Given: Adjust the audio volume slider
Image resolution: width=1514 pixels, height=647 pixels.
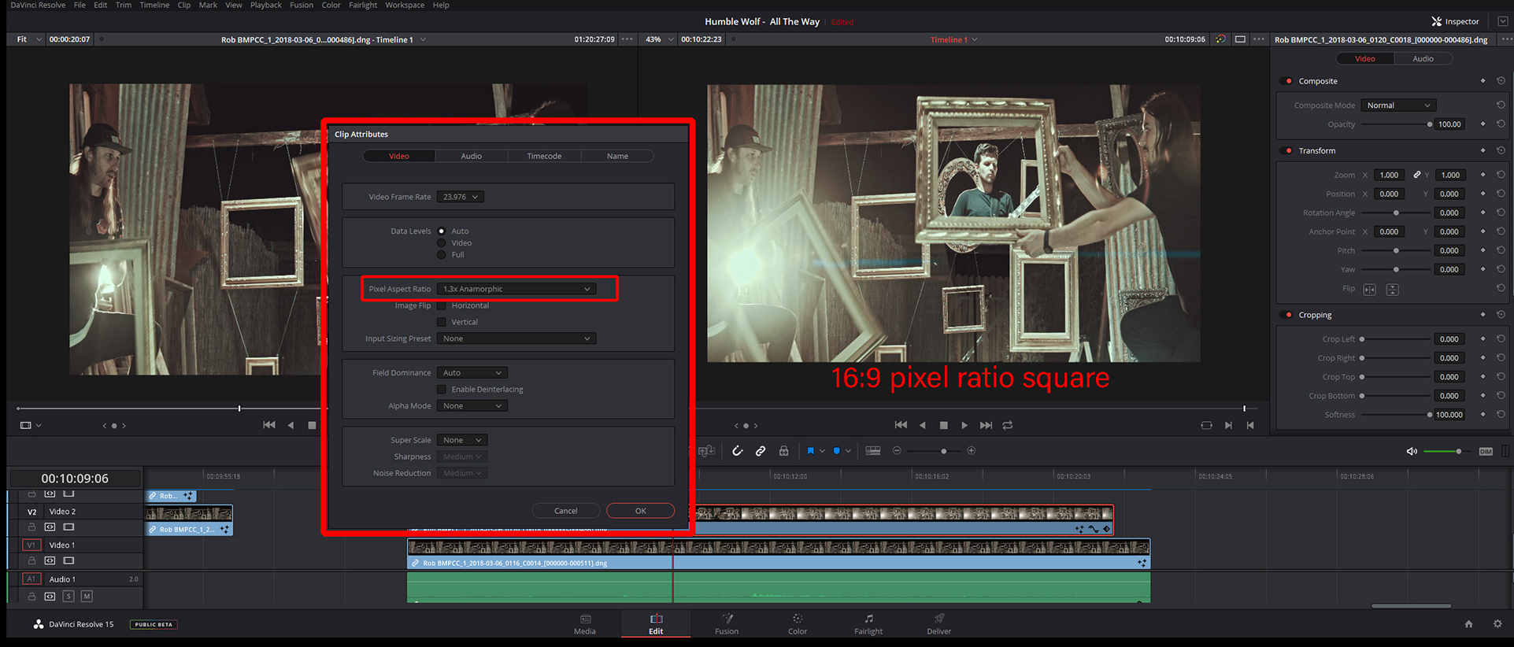Looking at the screenshot, I should coord(1446,451).
